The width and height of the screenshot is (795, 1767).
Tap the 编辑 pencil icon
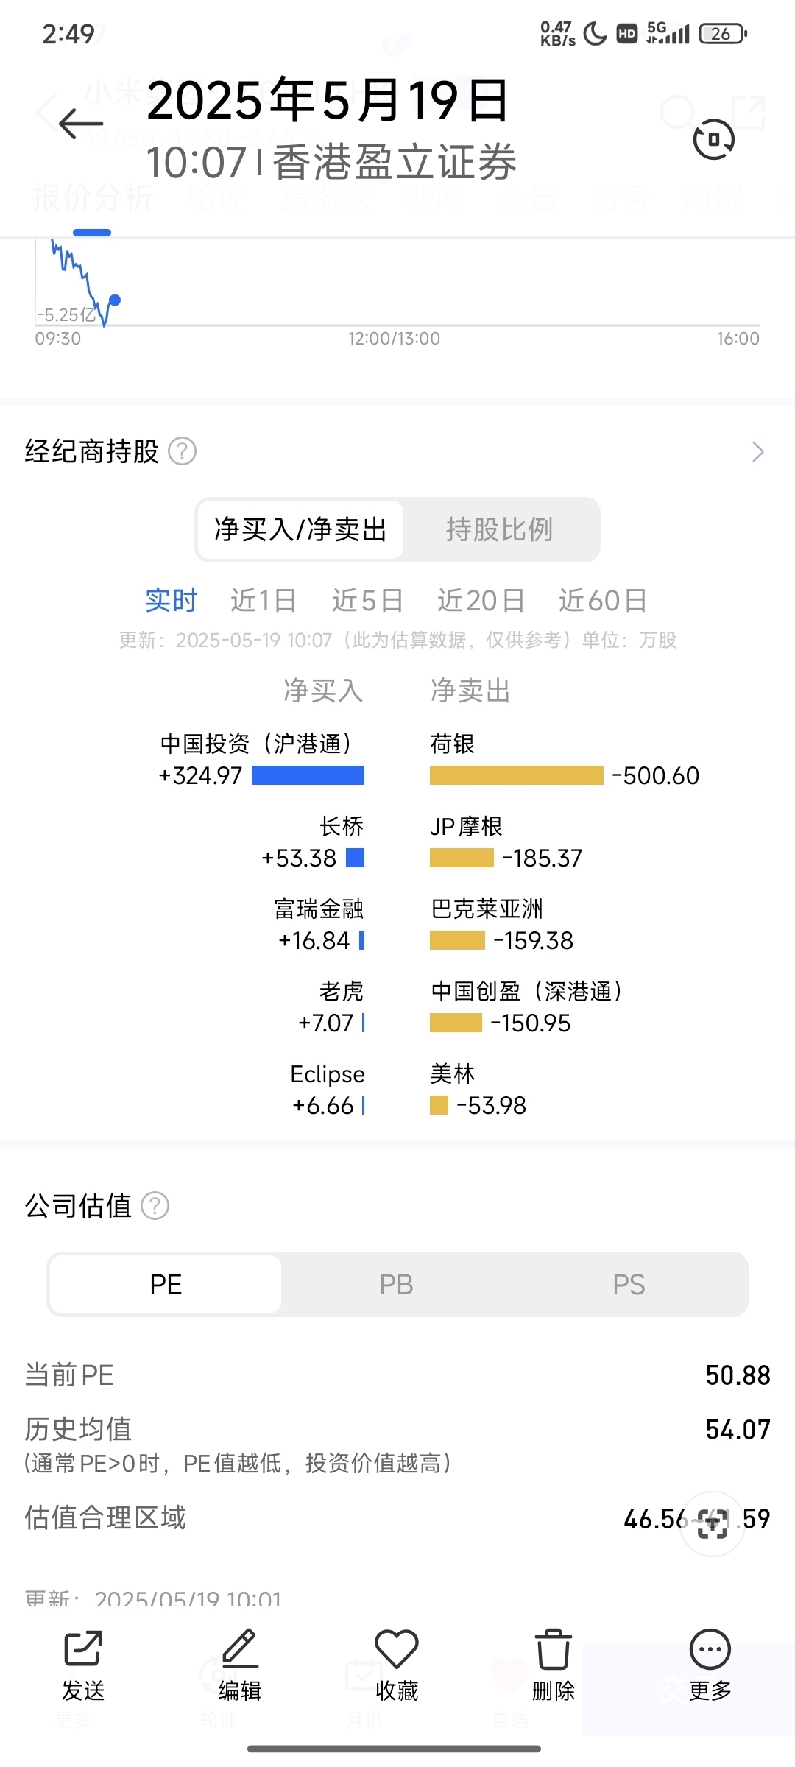coord(240,1648)
